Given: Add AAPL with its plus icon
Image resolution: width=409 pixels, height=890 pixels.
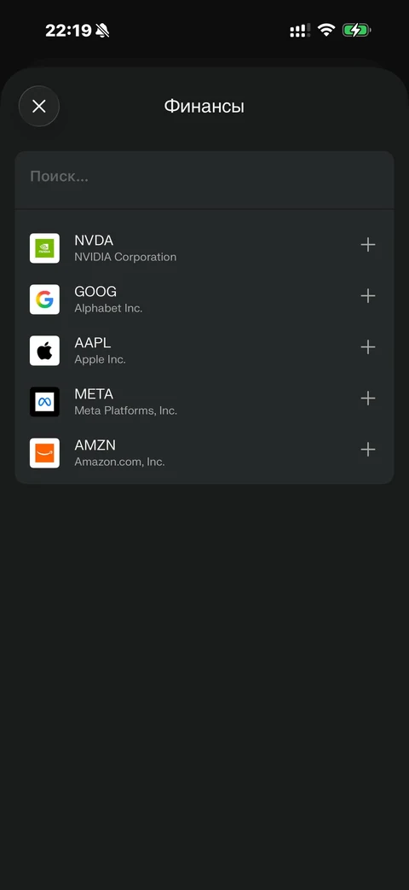Looking at the screenshot, I should [x=368, y=346].
